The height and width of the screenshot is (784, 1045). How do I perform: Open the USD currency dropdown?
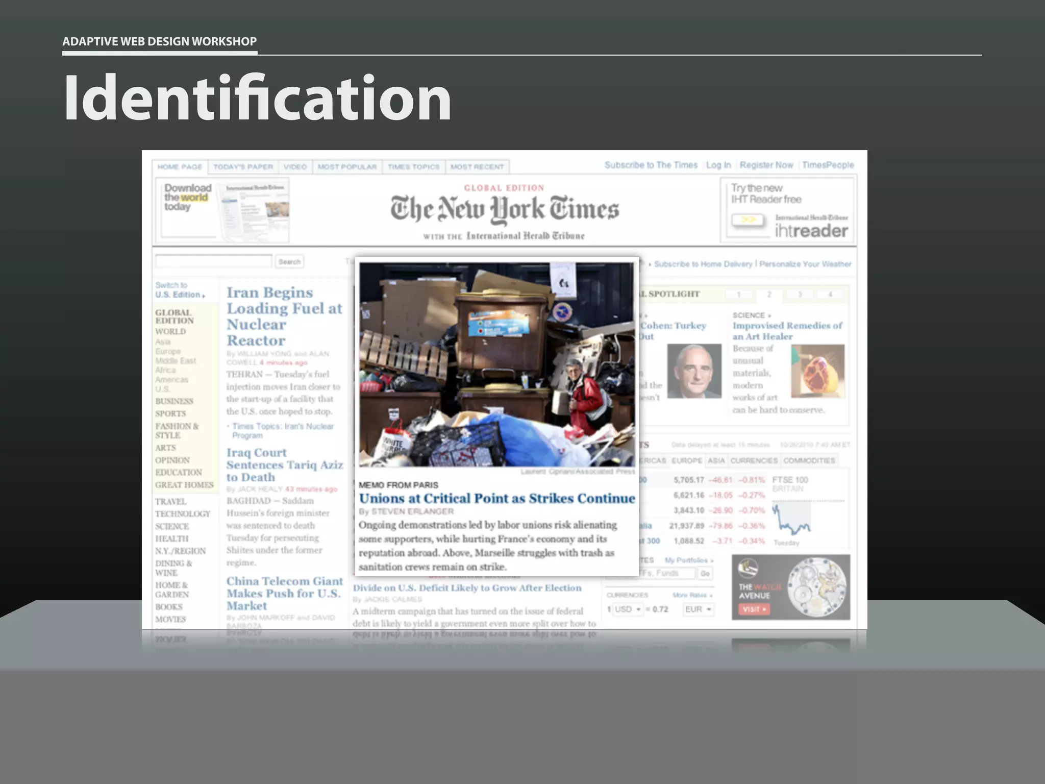pos(627,609)
